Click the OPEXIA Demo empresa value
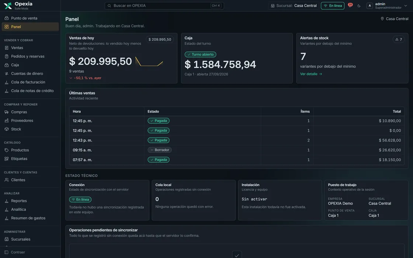 point(340,203)
